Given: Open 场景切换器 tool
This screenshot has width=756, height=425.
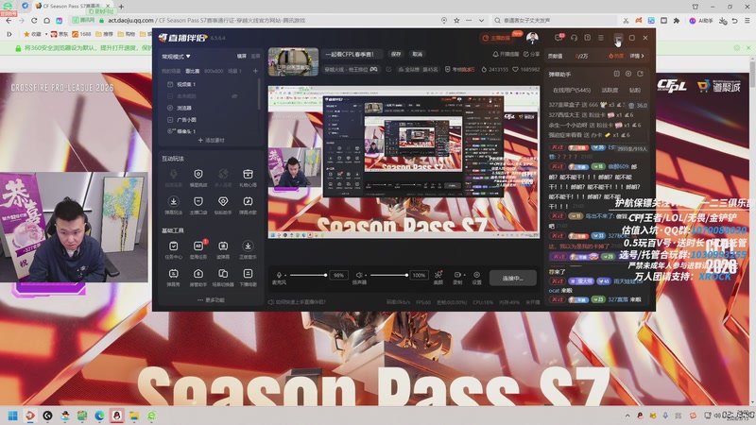Looking at the screenshot, I should 223,278.
